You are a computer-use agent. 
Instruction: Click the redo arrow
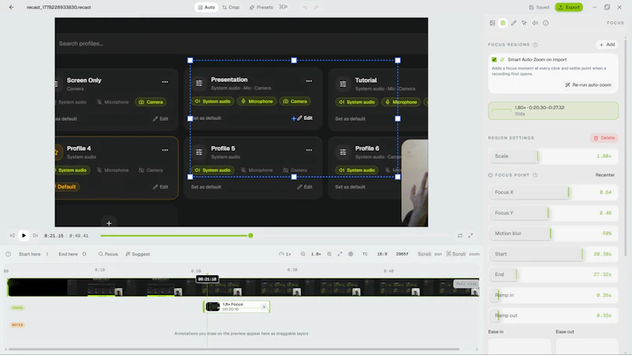316,7
